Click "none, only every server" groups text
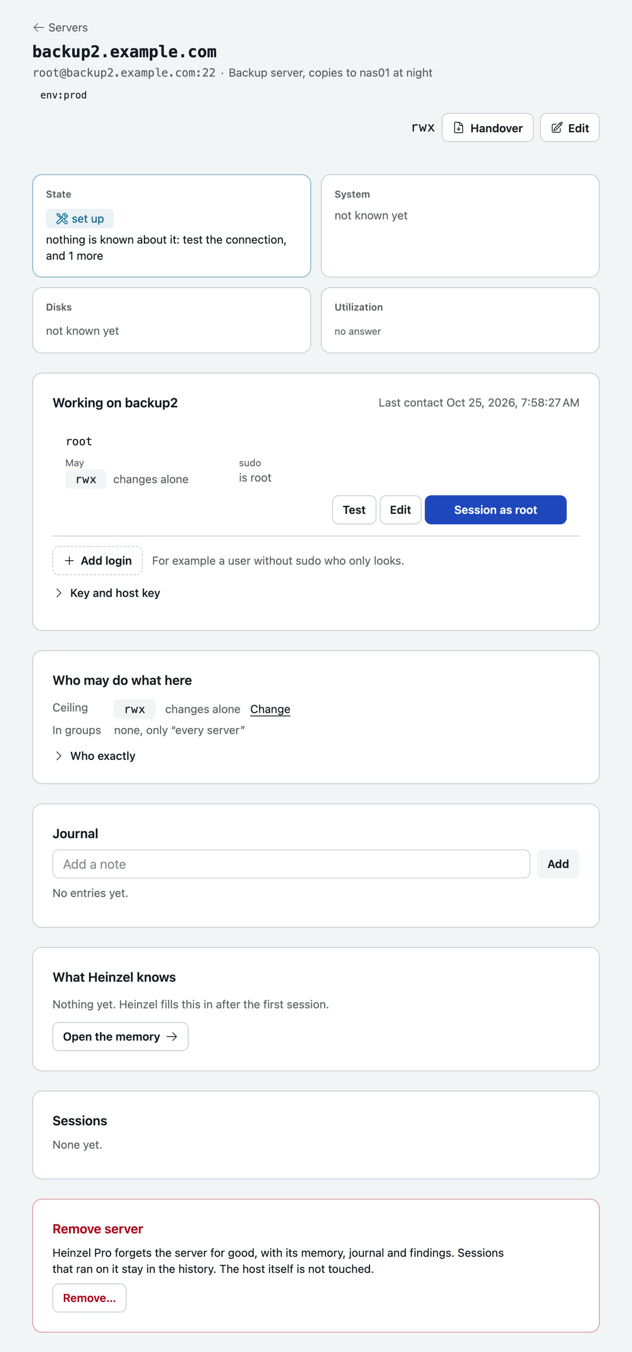The height and width of the screenshot is (1352, 632). click(x=180, y=730)
